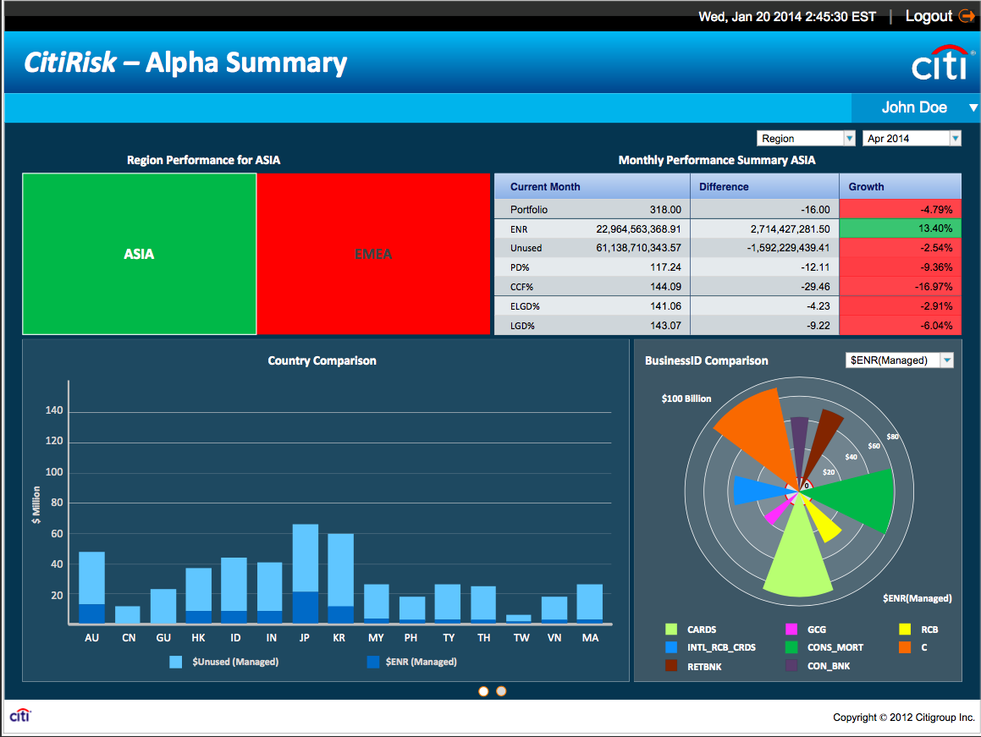Click the ENR growth cell 13.40%
The height and width of the screenshot is (737, 981).
pos(901,228)
